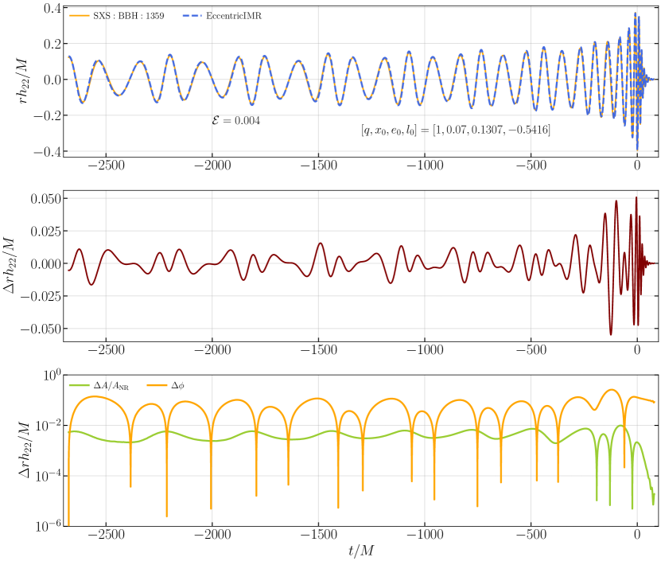Click the t/M x-axis label
This screenshot has width=661, height=561.
point(361,551)
